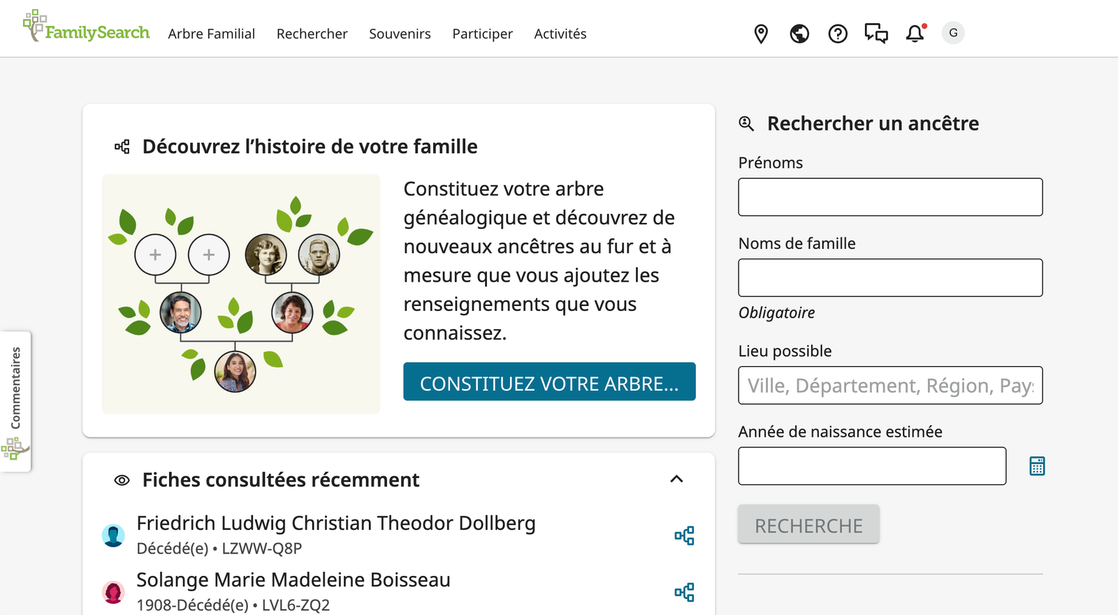The width and height of the screenshot is (1118, 615).
Task: Open the chat messages icon
Action: tap(876, 34)
